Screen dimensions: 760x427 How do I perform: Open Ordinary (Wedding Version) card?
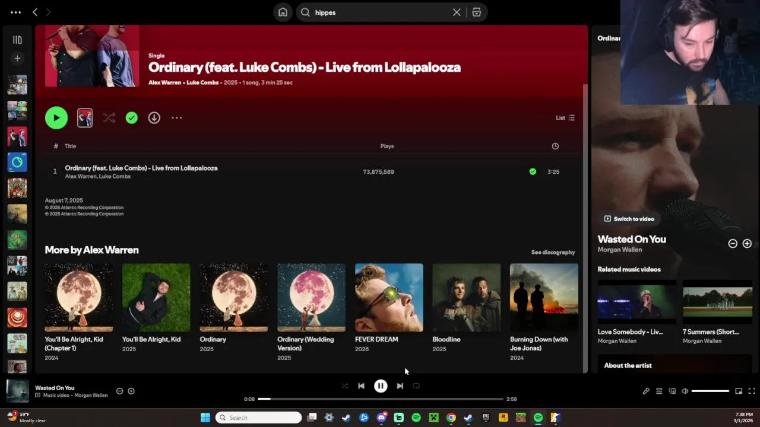[311, 313]
